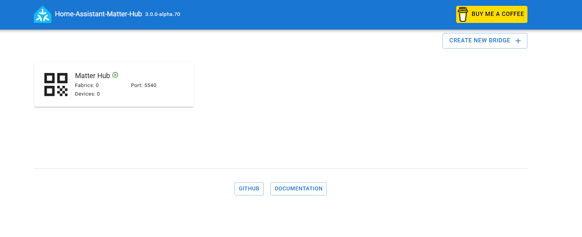The height and width of the screenshot is (237, 582).
Task: Open the Documentation button
Action: point(298,189)
